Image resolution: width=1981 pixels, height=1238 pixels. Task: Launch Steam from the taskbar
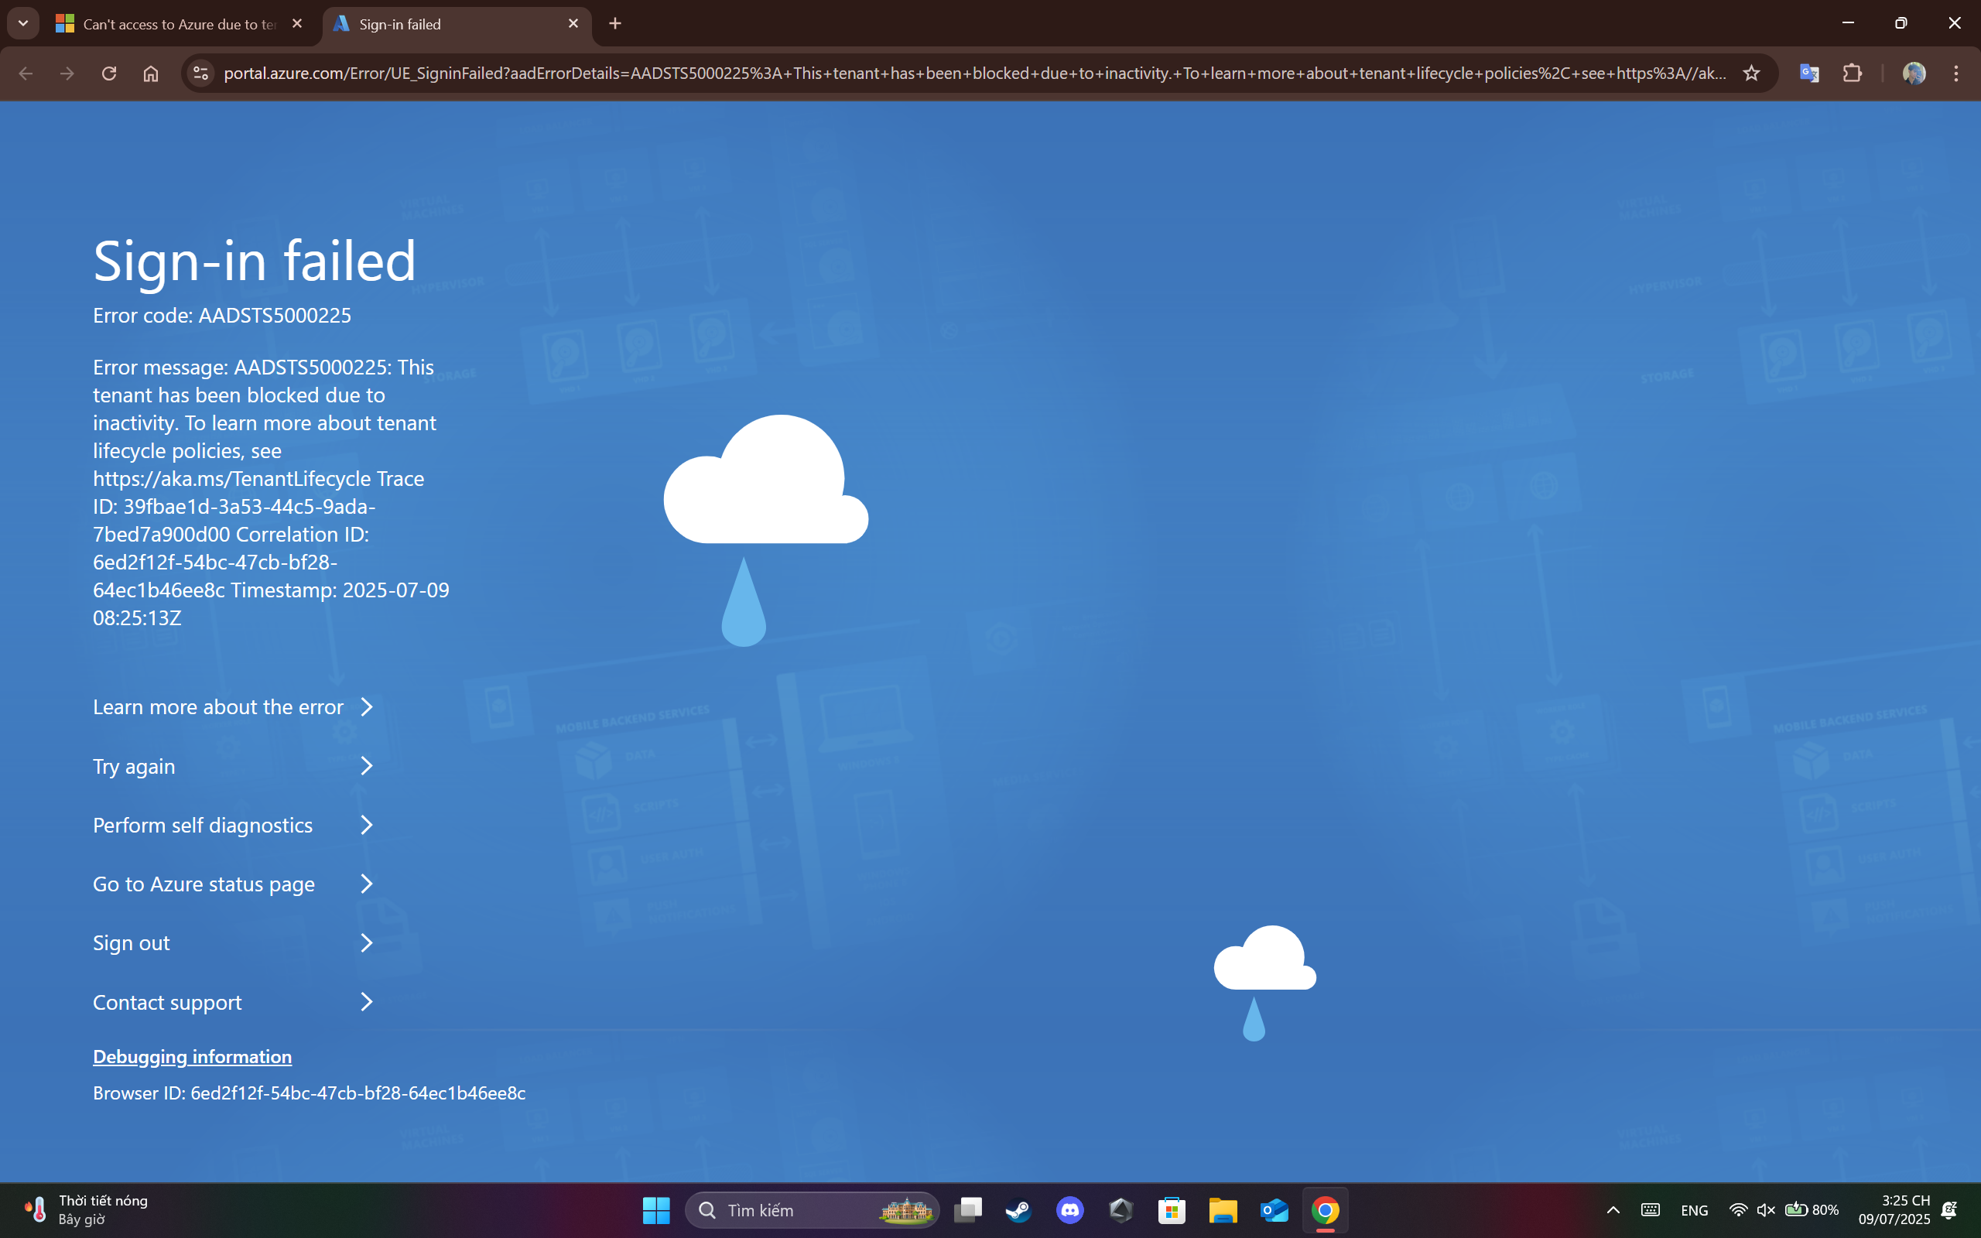coord(1018,1210)
